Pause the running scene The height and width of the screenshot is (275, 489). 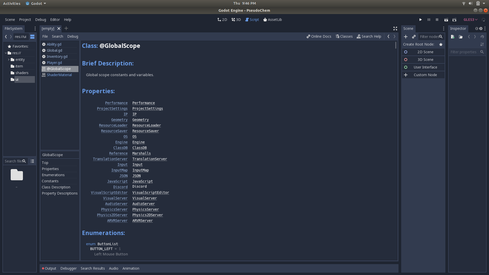click(429, 20)
